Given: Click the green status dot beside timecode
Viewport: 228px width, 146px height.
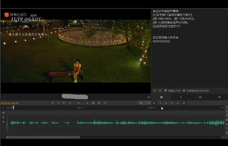Looking at the screenshot, I should point(17,103).
